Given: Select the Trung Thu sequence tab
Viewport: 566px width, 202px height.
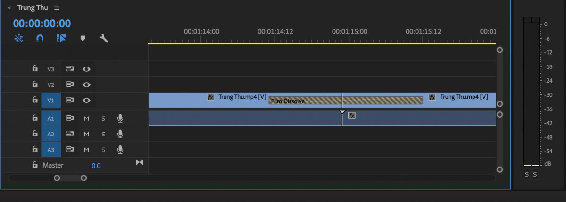Looking at the screenshot, I should point(33,8).
